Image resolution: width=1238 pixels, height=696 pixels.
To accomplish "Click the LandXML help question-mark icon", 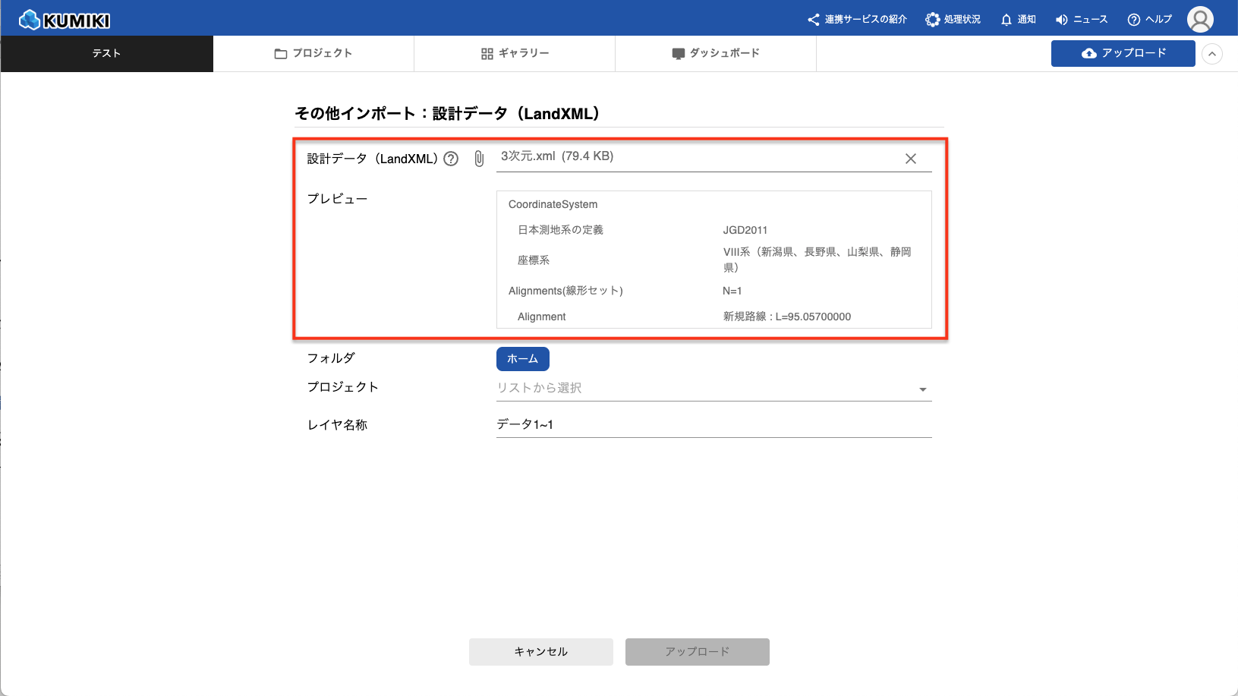I will (451, 159).
